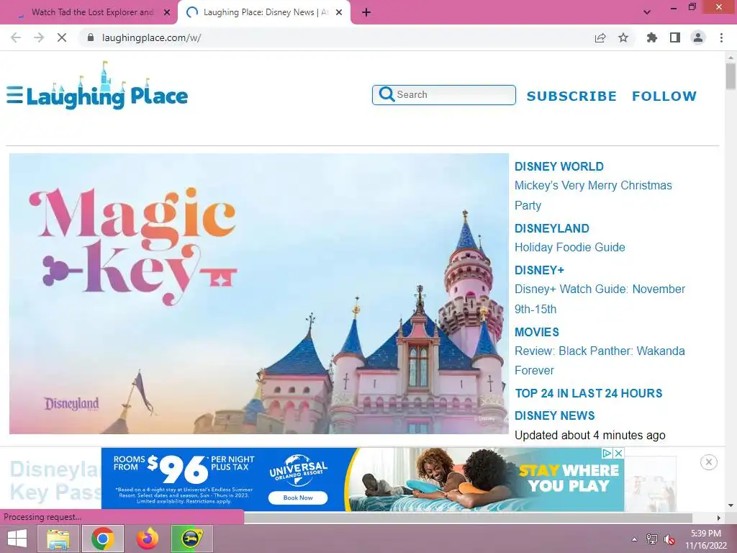737x553 pixels.
Task: Open the AdChoices triangle icon on ad
Action: tap(607, 454)
